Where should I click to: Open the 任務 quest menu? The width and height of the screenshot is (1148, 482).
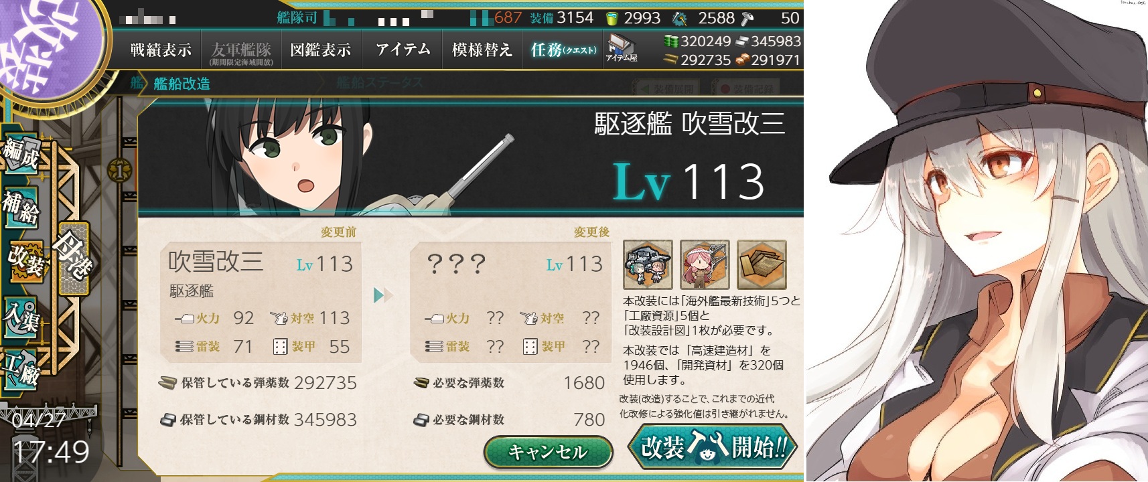coord(563,50)
